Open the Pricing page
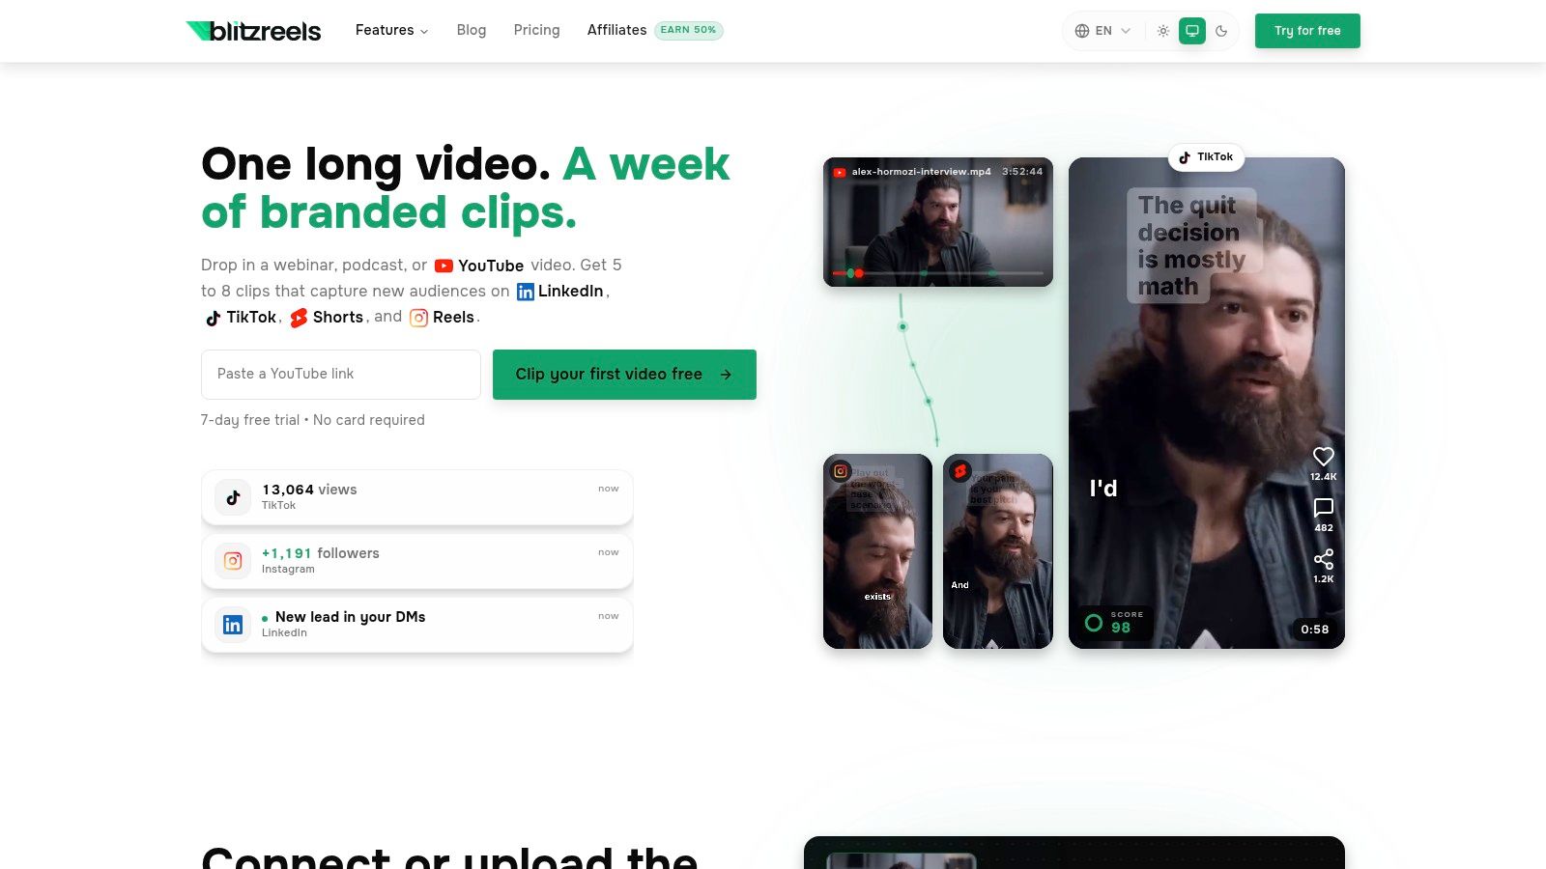This screenshot has width=1546, height=869. (536, 30)
